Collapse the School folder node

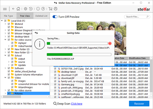click(5, 55)
